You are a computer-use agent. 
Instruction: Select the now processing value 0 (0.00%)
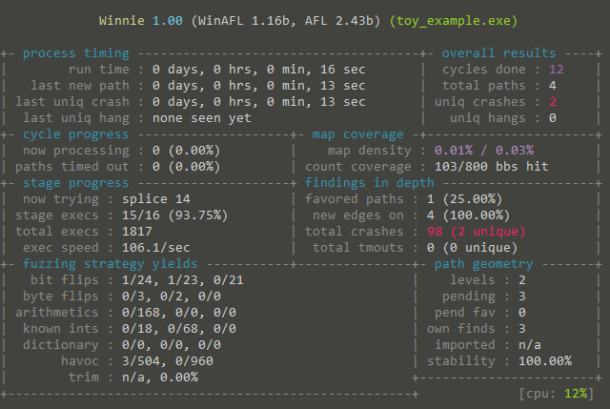click(x=187, y=151)
